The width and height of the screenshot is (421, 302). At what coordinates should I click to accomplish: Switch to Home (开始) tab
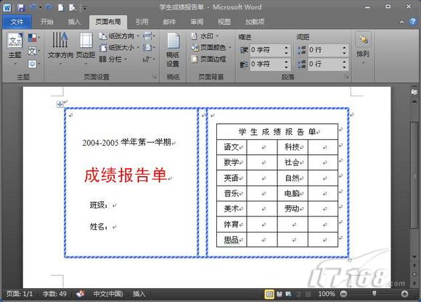click(x=46, y=22)
